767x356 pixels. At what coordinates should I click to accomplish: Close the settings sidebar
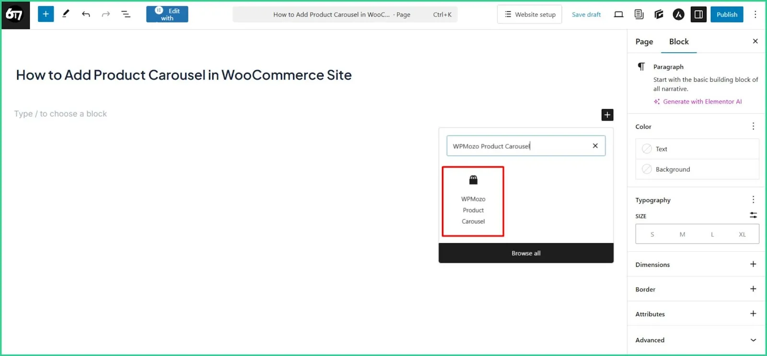(x=755, y=41)
